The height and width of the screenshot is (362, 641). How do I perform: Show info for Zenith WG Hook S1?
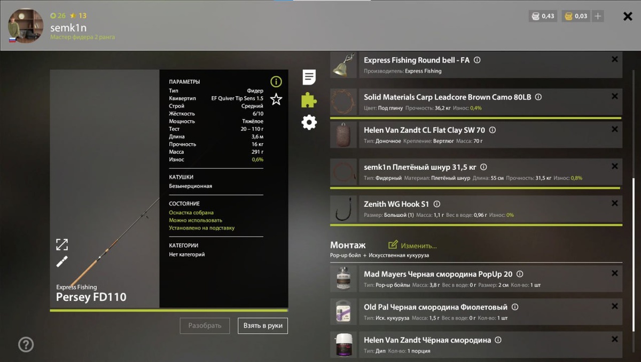pos(437,204)
